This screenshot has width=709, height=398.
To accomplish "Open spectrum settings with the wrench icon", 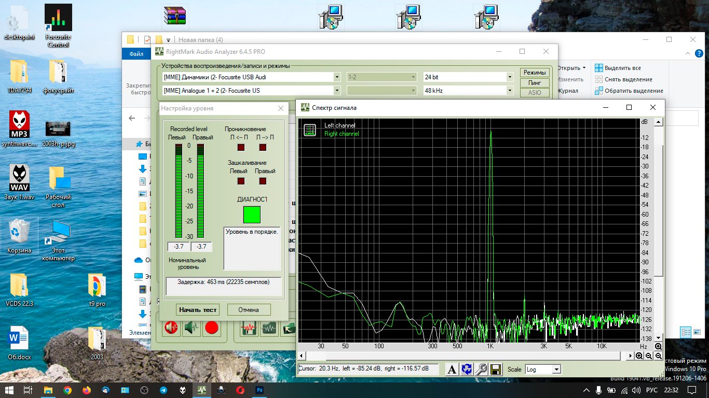I will click(x=481, y=369).
